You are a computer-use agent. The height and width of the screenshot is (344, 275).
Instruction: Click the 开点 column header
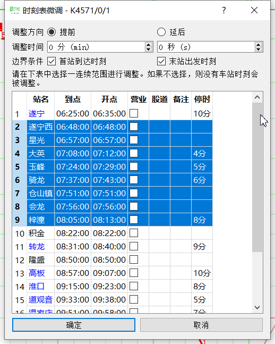click(x=109, y=99)
